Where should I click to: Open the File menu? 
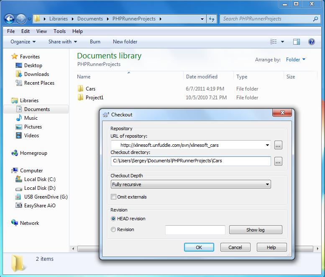coord(11,31)
